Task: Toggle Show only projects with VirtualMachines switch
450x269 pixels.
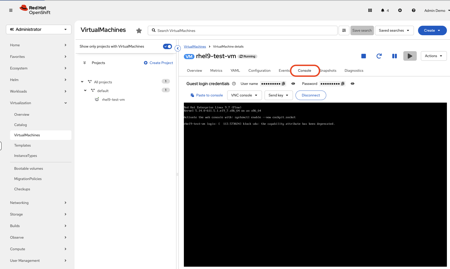Action: (x=167, y=46)
